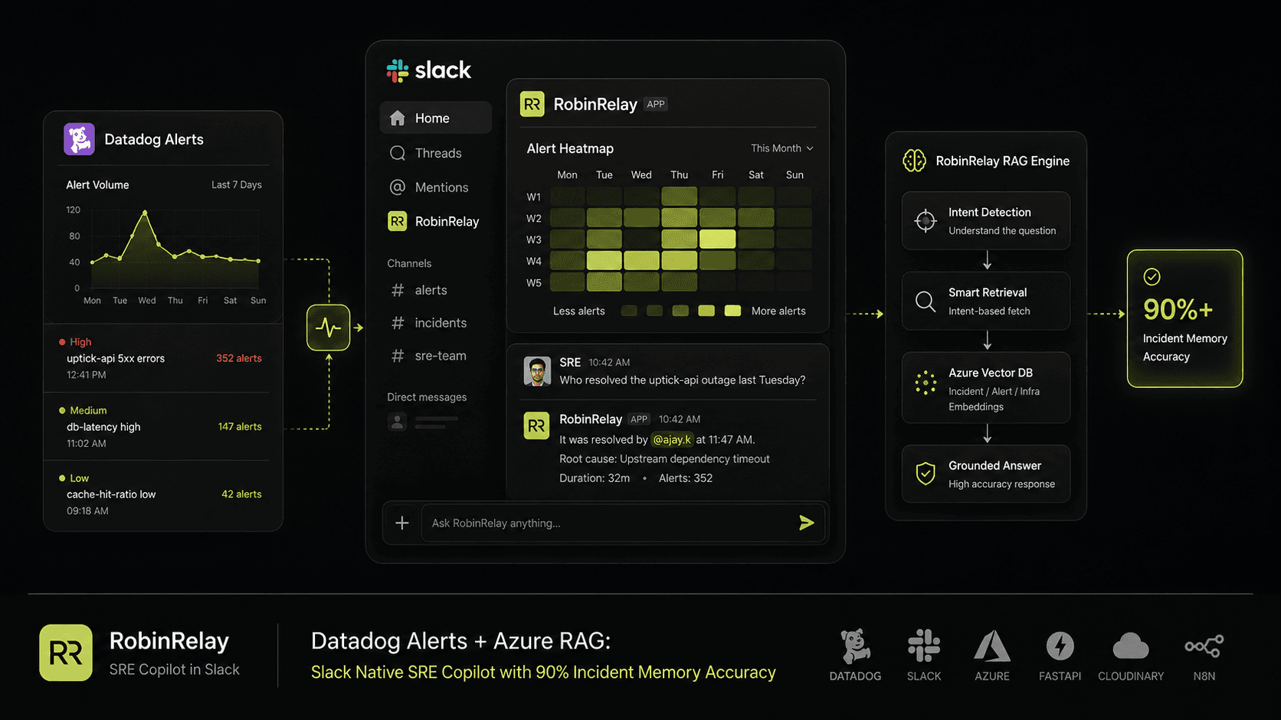Click the RAG Engine brain icon

pos(915,161)
